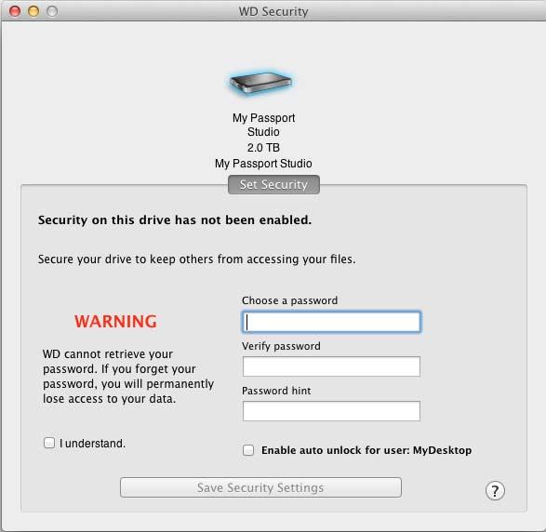Minimize the WD Security window
This screenshot has height=532, width=546.
33,11
